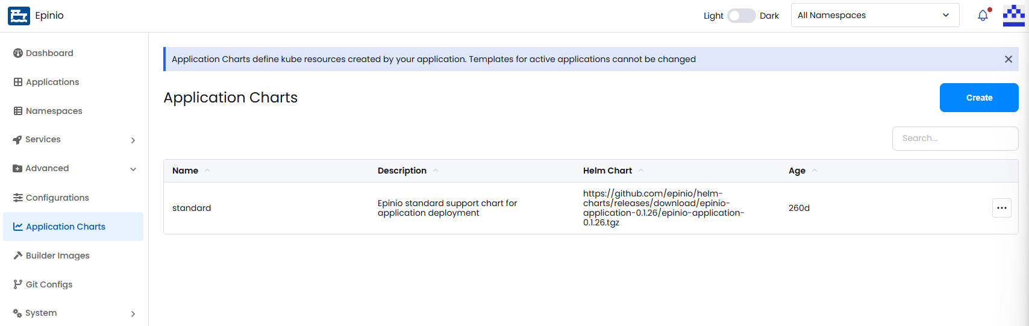Click the System gears icon
This screenshot has width=1029, height=326.
click(x=17, y=313)
